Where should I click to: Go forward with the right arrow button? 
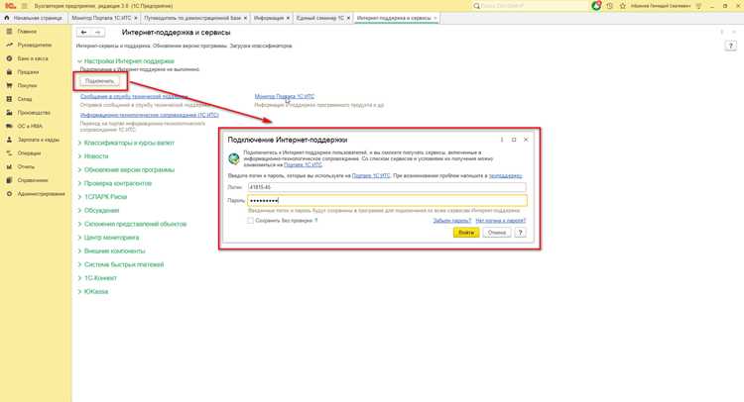[x=98, y=33]
